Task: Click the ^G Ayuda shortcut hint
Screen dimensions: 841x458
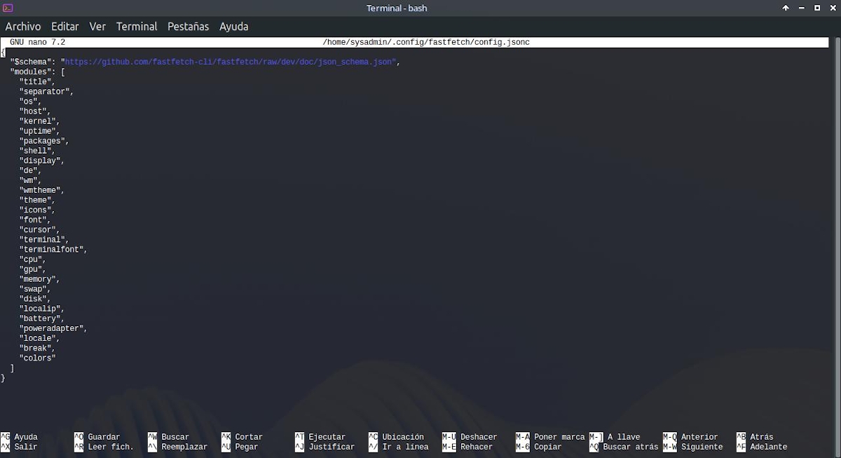Action: [20, 437]
